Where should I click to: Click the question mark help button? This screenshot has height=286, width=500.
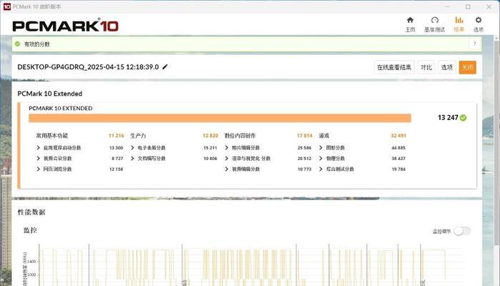tap(474, 44)
